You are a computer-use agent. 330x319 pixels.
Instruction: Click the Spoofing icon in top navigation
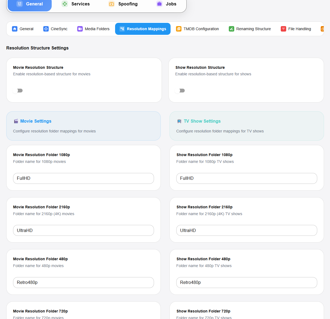point(112,4)
